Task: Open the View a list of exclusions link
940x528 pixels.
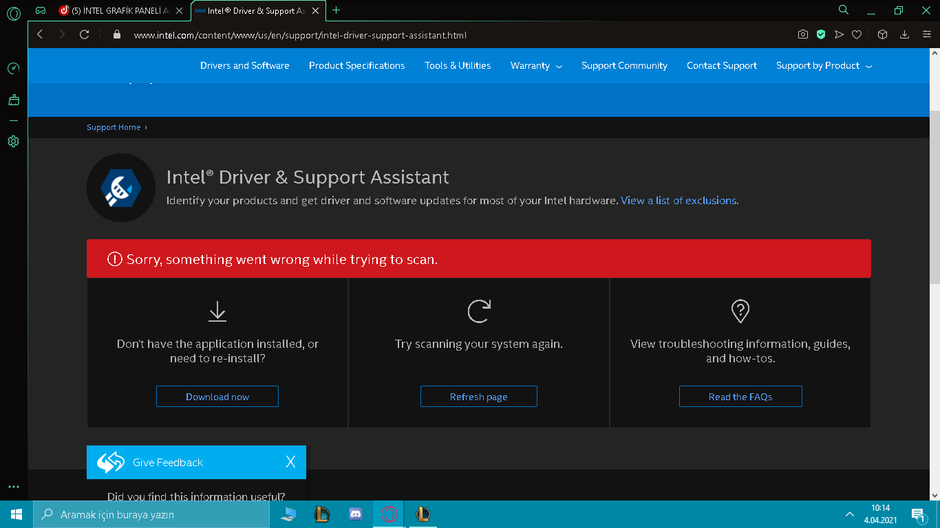Action: [x=679, y=201]
